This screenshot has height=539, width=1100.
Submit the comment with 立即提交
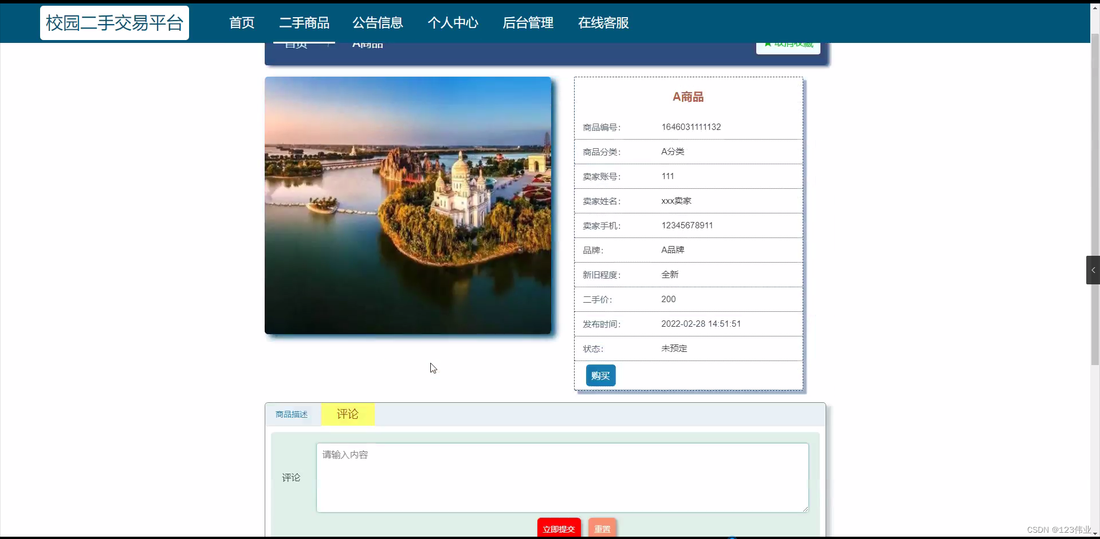[559, 529]
